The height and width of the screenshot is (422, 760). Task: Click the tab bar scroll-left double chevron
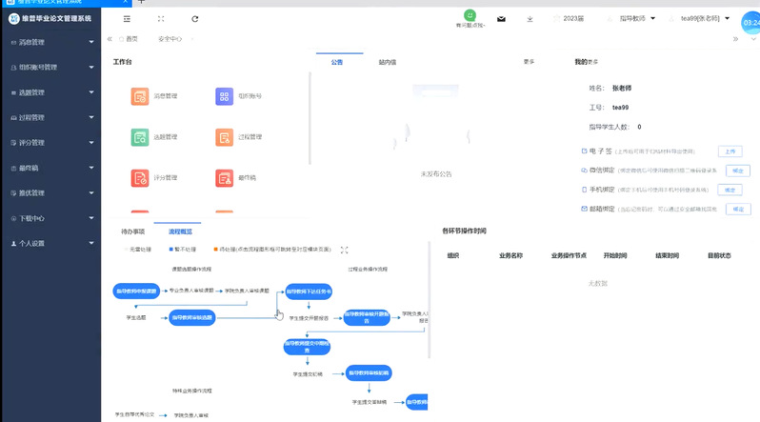point(110,39)
